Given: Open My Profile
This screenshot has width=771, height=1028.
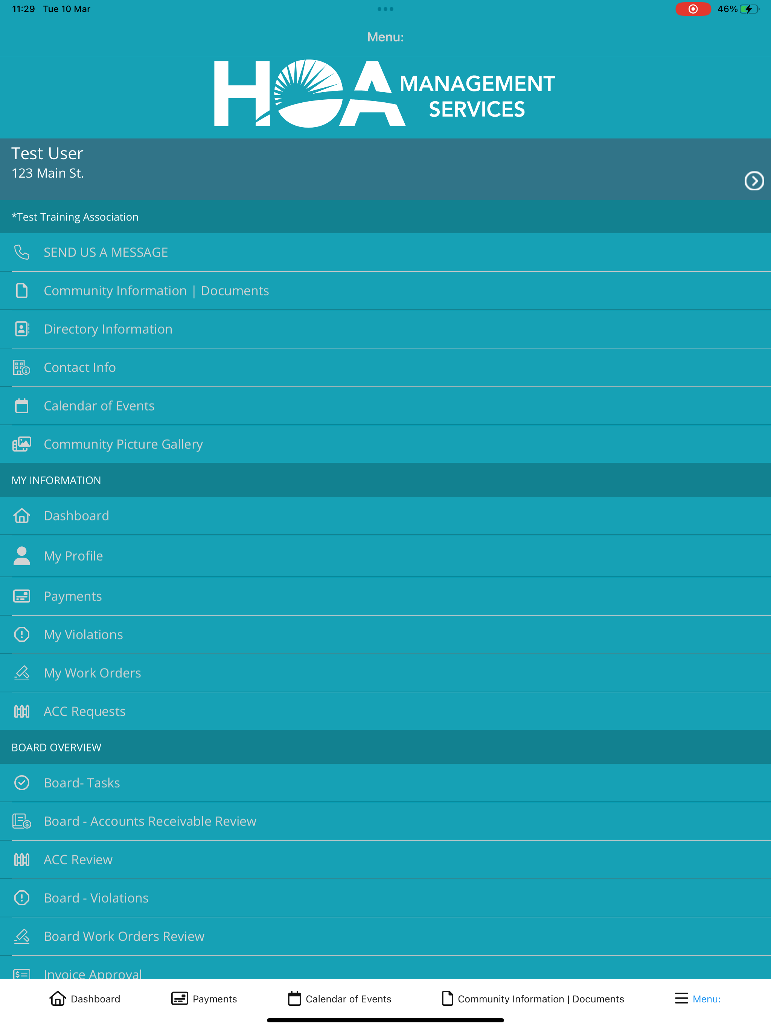Looking at the screenshot, I should pos(385,556).
